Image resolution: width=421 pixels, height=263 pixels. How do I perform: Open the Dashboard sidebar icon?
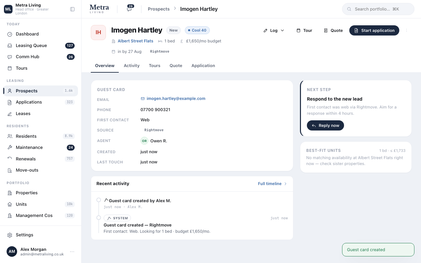coord(10,34)
